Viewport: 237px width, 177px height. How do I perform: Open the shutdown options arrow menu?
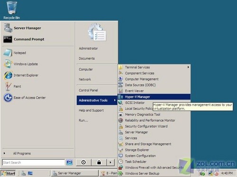(110, 162)
